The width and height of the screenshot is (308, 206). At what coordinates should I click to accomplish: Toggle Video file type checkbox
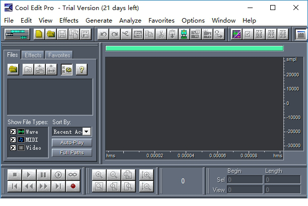tap(13, 148)
